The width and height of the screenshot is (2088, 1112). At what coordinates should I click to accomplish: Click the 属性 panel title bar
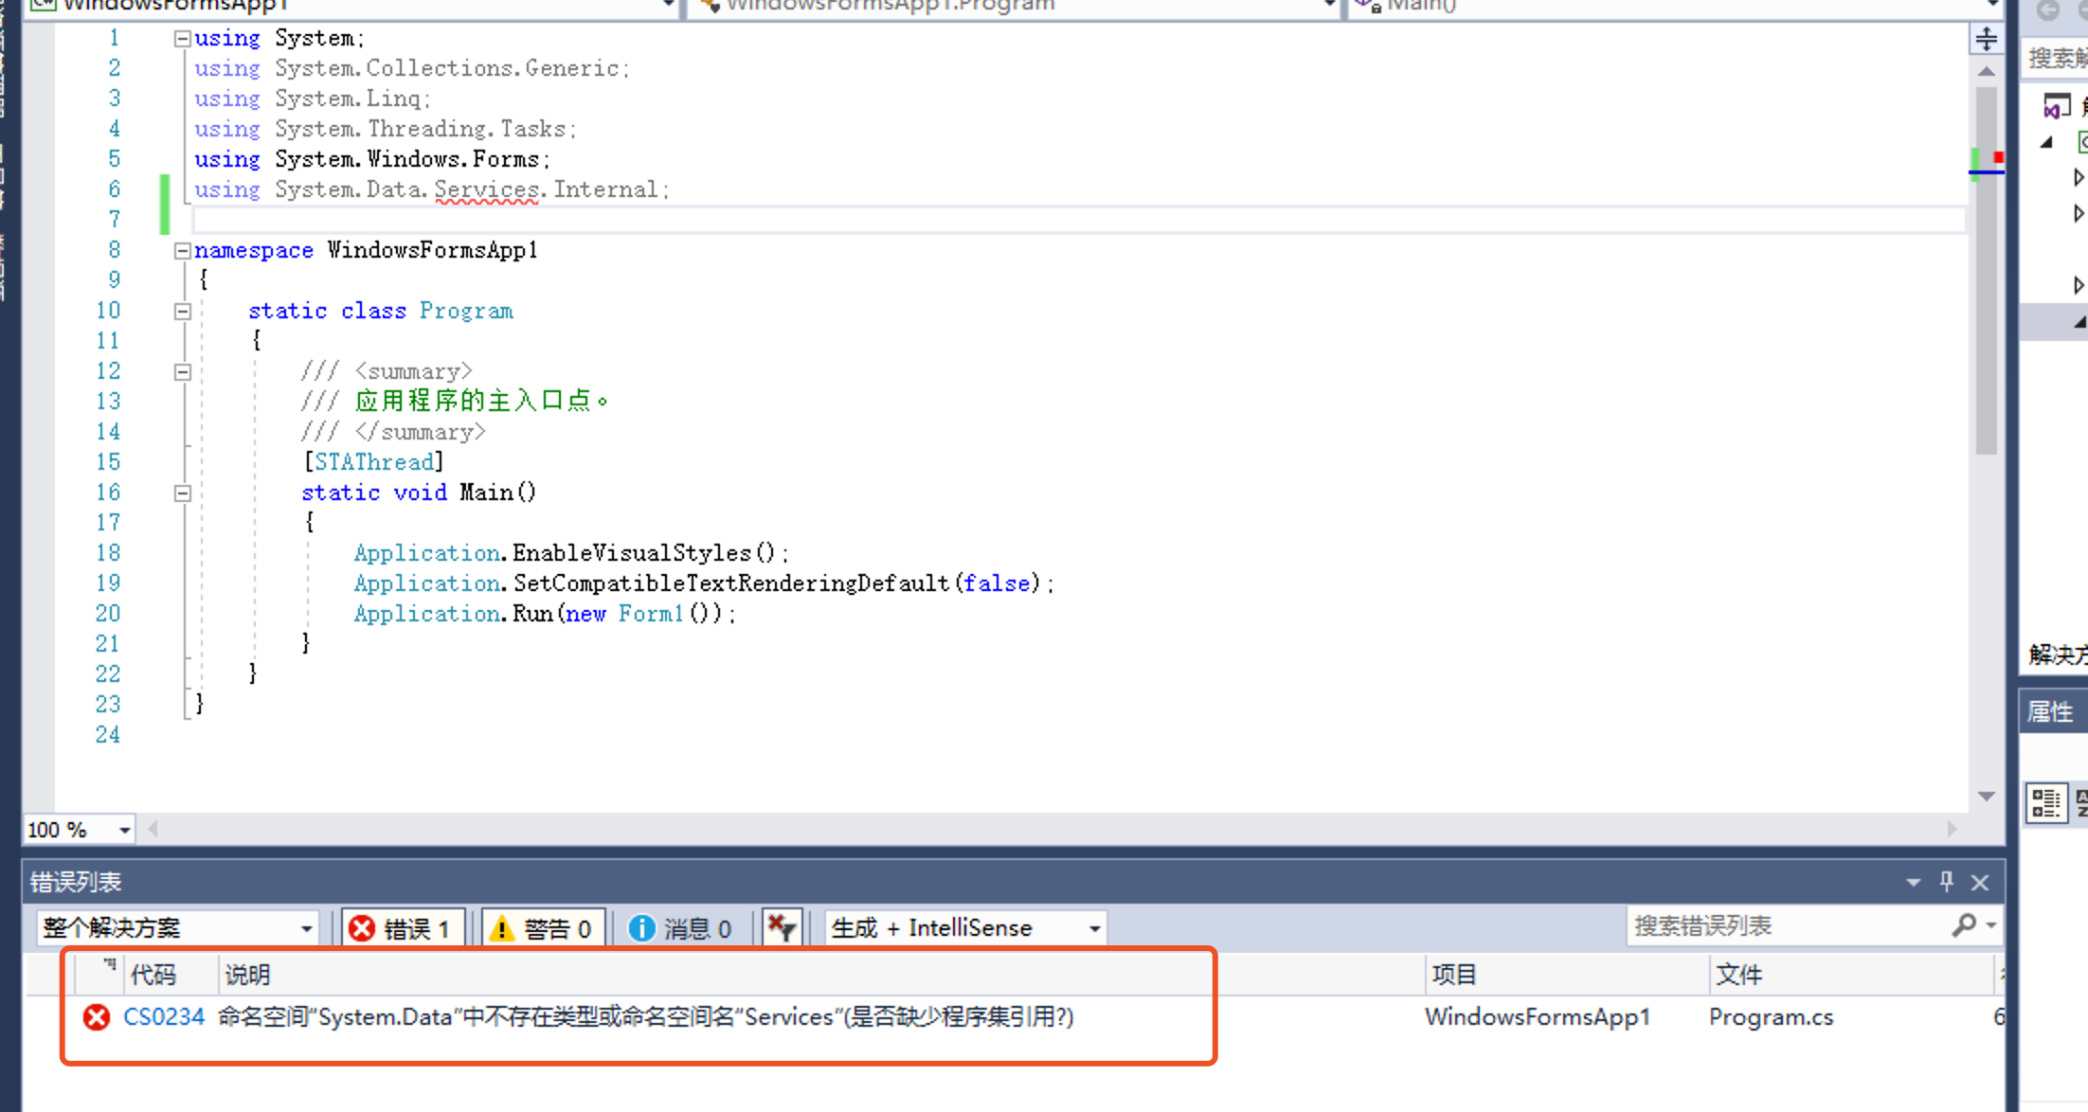(x=2054, y=711)
